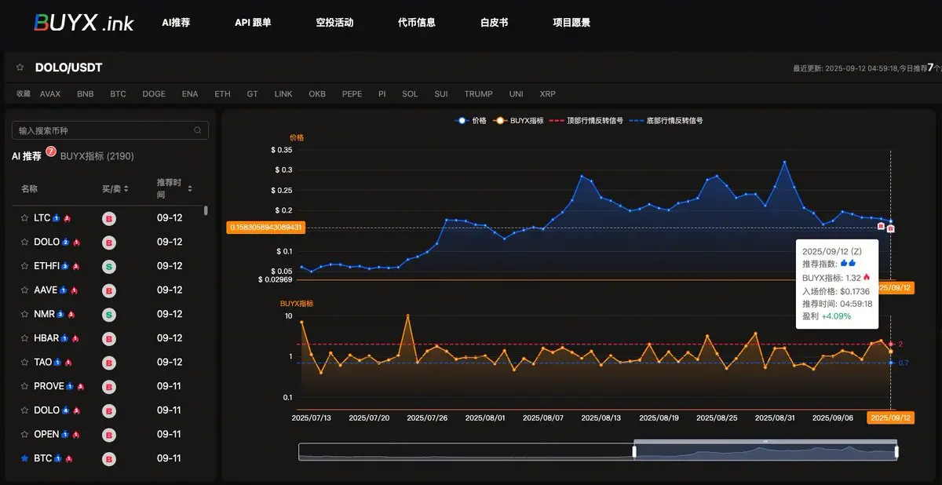Click the 输入搜索币种 search field
Screen dimensions: 942x485
(x=110, y=130)
